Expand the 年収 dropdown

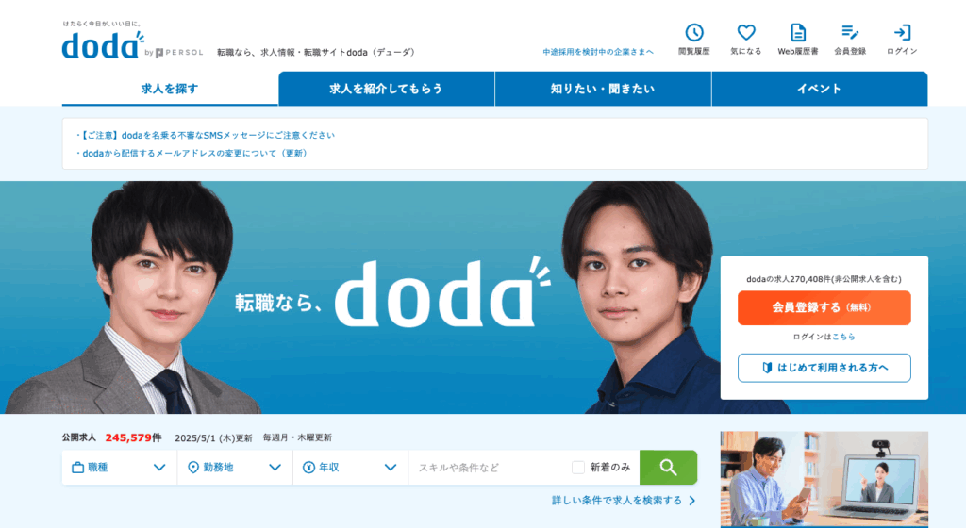[351, 467]
